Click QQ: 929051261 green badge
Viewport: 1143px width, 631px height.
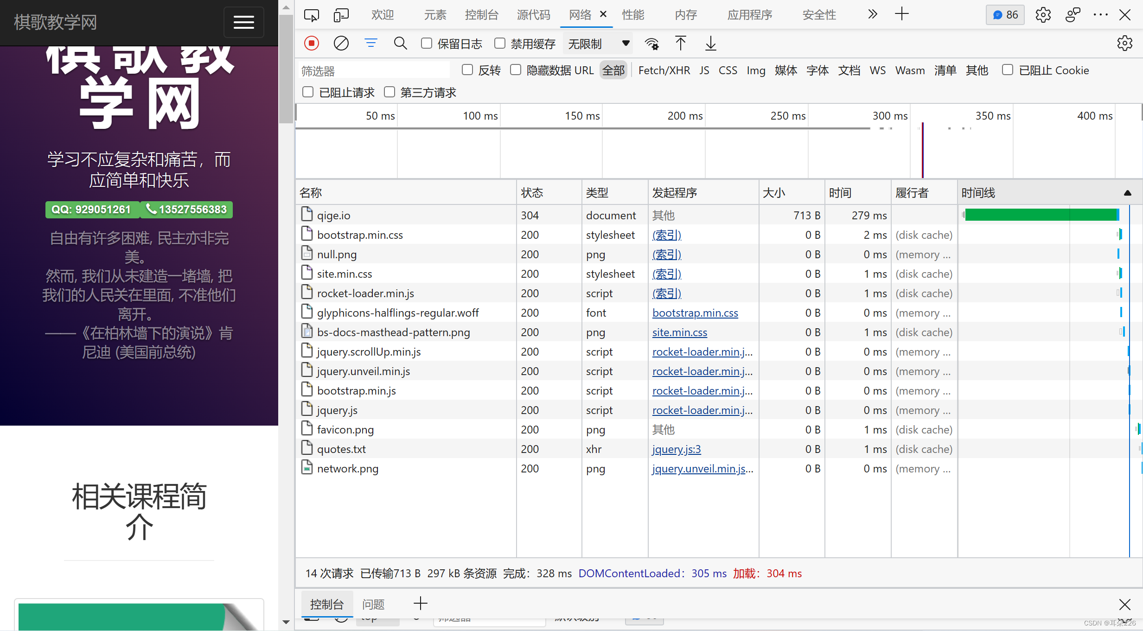click(91, 209)
